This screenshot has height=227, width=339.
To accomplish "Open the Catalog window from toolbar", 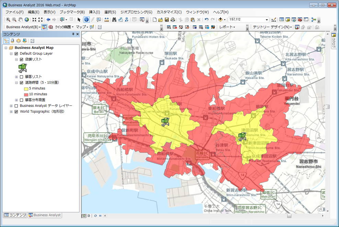I will pyautogui.click(x=287, y=20).
